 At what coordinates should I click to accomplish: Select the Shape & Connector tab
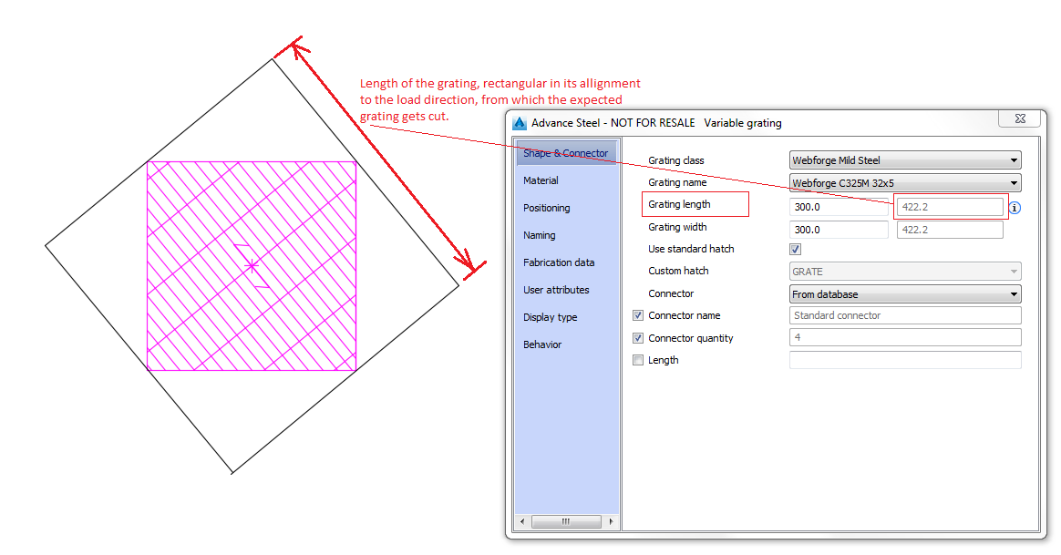click(566, 153)
